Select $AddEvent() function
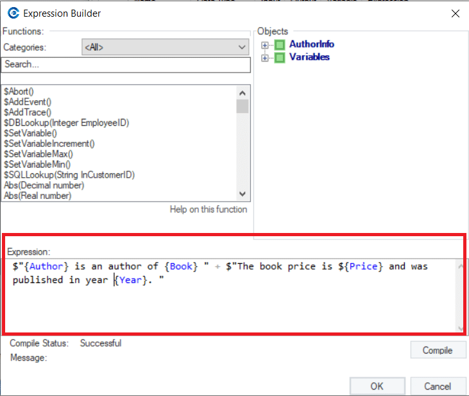469x396 pixels. point(28,102)
